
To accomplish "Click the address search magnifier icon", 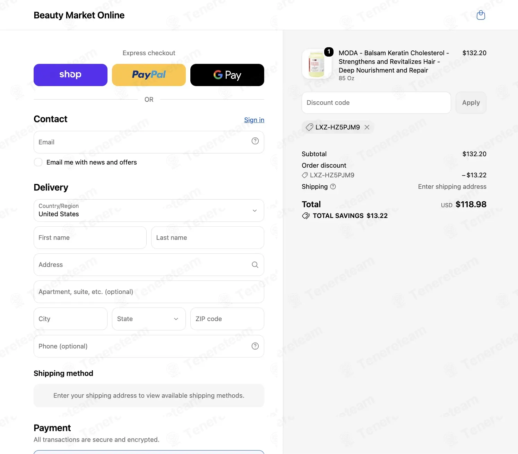I will pyautogui.click(x=255, y=265).
